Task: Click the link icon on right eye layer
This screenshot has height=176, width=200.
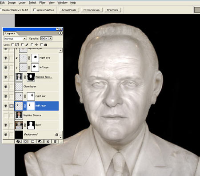Action: tap(29, 58)
